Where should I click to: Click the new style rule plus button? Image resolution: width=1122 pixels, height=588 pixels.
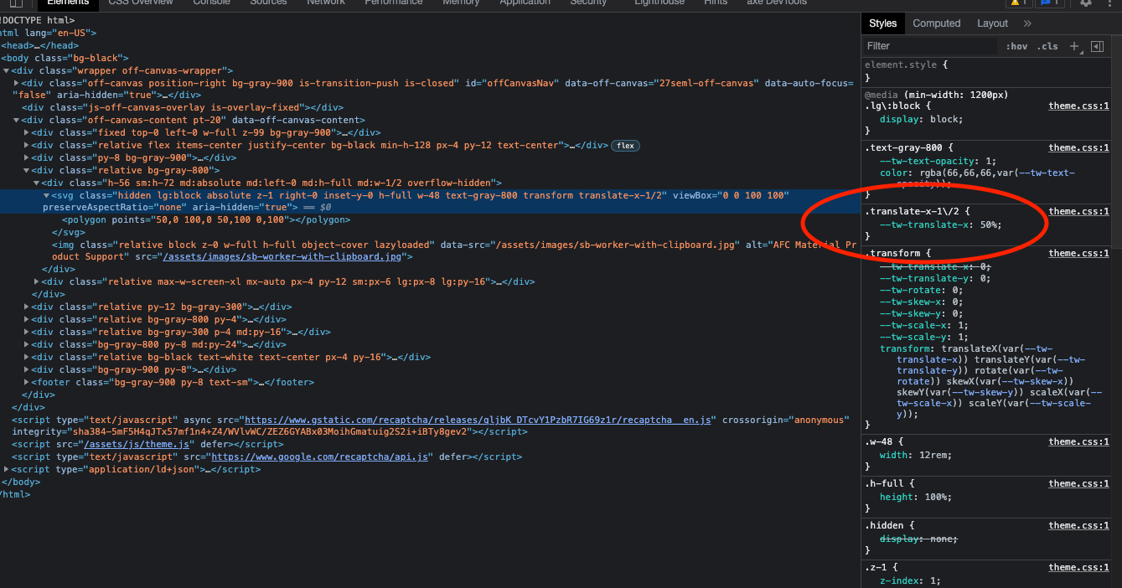click(1074, 46)
